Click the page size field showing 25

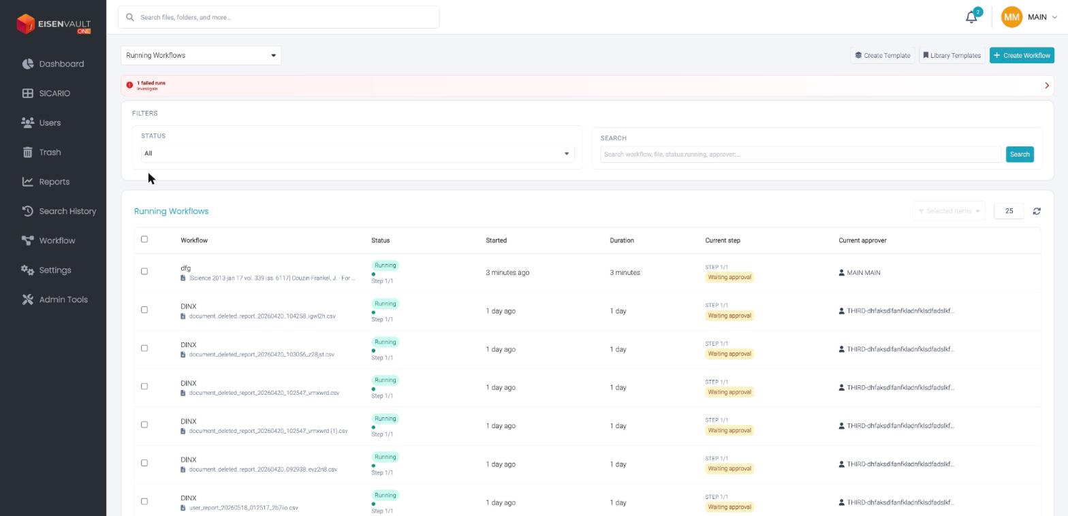tap(1009, 211)
